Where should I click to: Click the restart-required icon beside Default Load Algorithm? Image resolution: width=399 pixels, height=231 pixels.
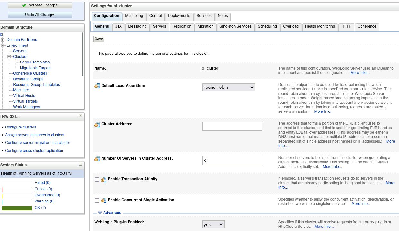pos(97,86)
